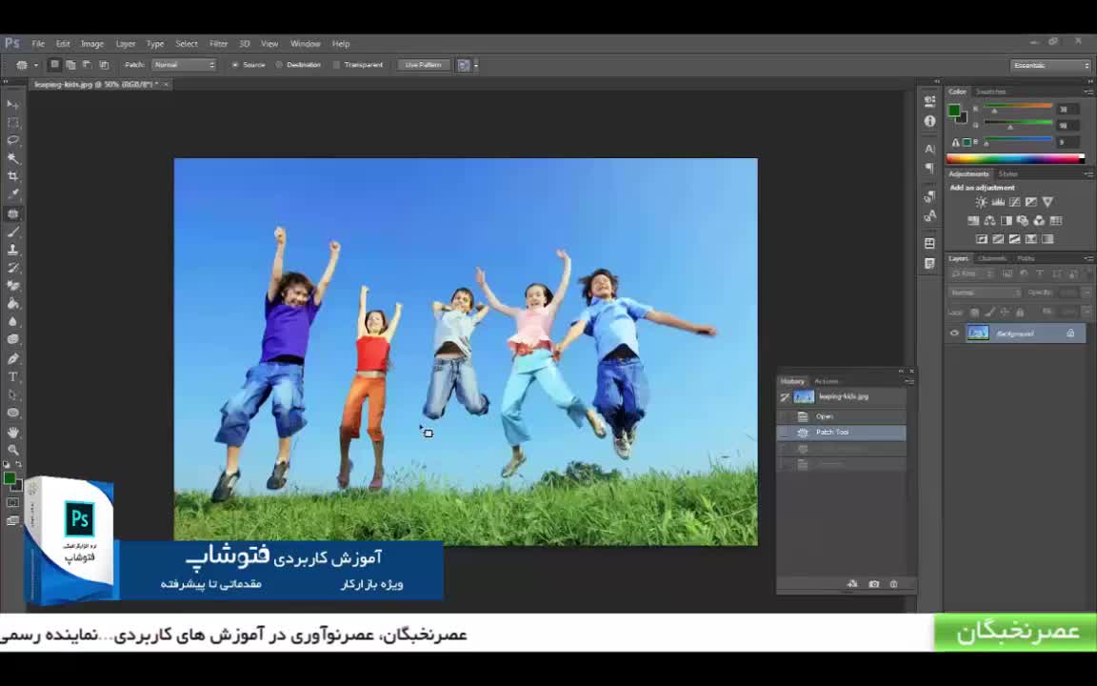Image resolution: width=1097 pixels, height=686 pixels.
Task: Open the Essentials workspace dropdown
Action: coord(1050,65)
